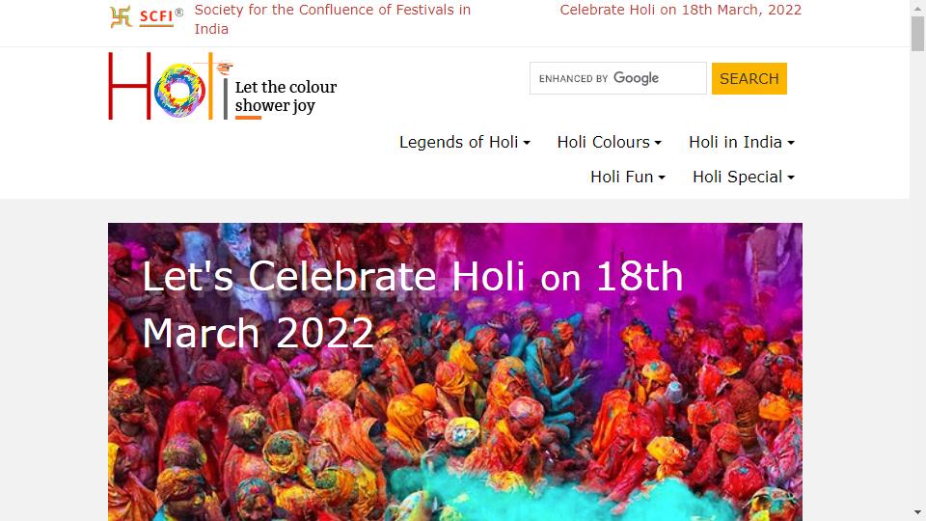The height and width of the screenshot is (521, 926).
Task: Expand the Holi Colours menu
Action: pyautogui.click(x=610, y=143)
